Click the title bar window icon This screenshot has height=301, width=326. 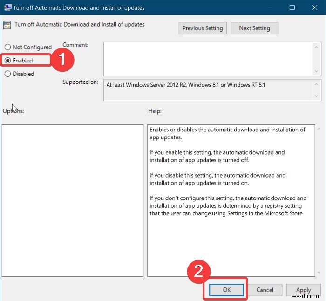click(x=8, y=7)
